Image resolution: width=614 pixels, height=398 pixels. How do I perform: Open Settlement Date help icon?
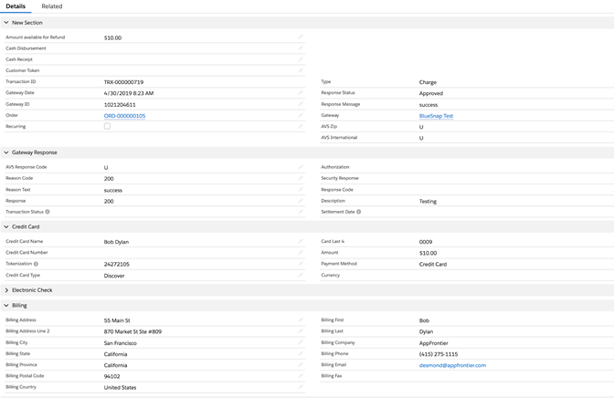[358, 212]
